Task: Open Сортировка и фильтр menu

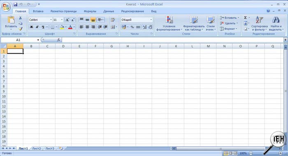Action: (x=259, y=23)
